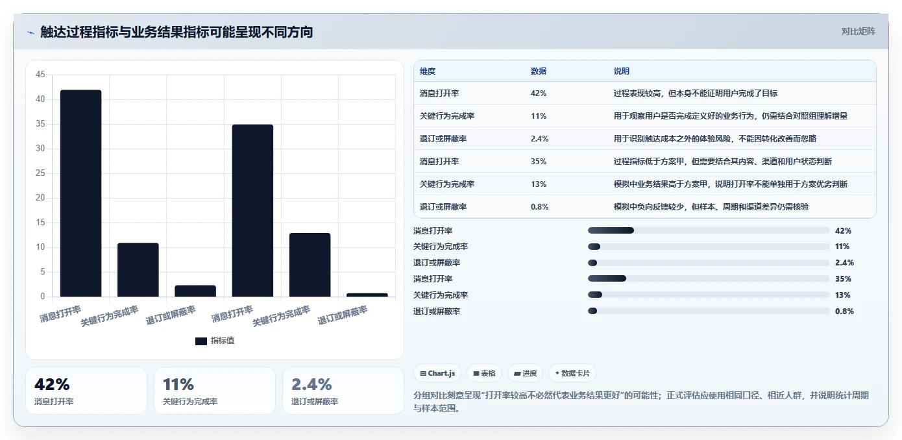This screenshot has width=902, height=440.
Task: Click the 42% cell in the table
Action: click(539, 93)
